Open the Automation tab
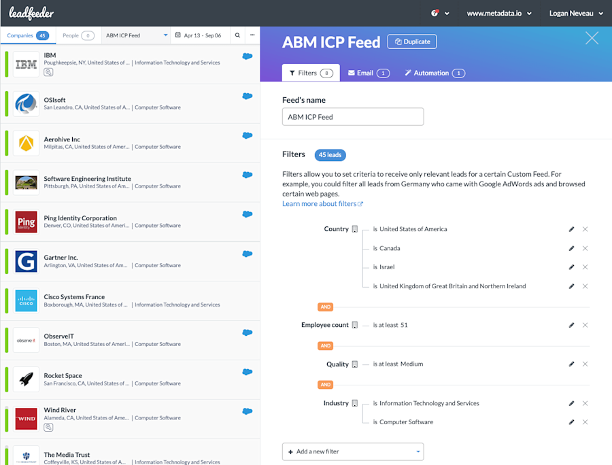This screenshot has height=465, width=612. [435, 73]
